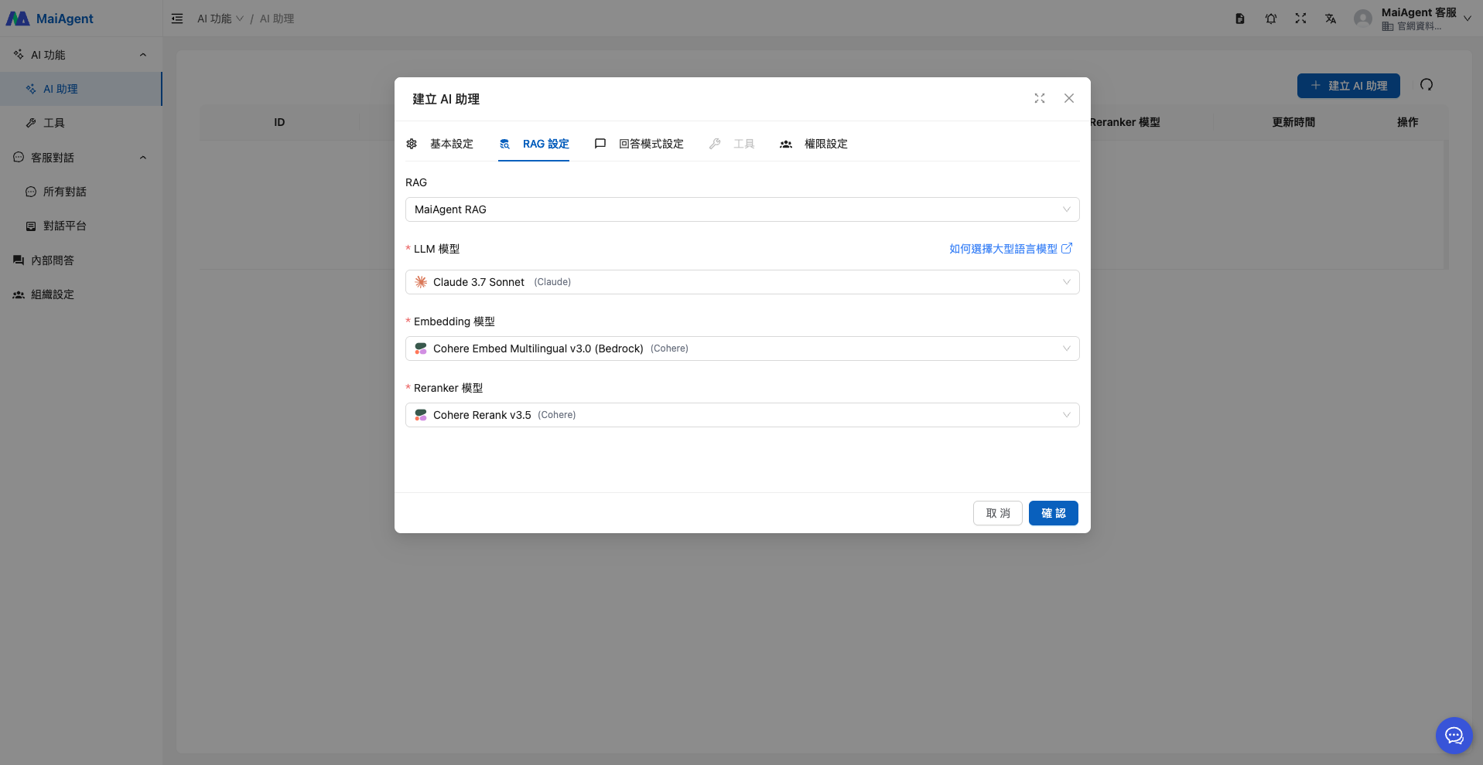This screenshot has width=1483, height=765.
Task: Expand the Embedding 模型 dropdown
Action: point(742,348)
